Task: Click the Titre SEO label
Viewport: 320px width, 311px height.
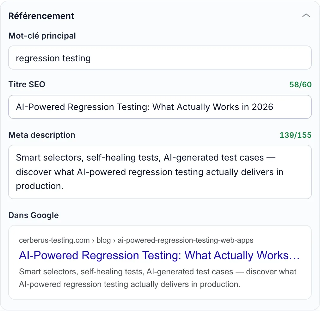Action: [x=27, y=84]
